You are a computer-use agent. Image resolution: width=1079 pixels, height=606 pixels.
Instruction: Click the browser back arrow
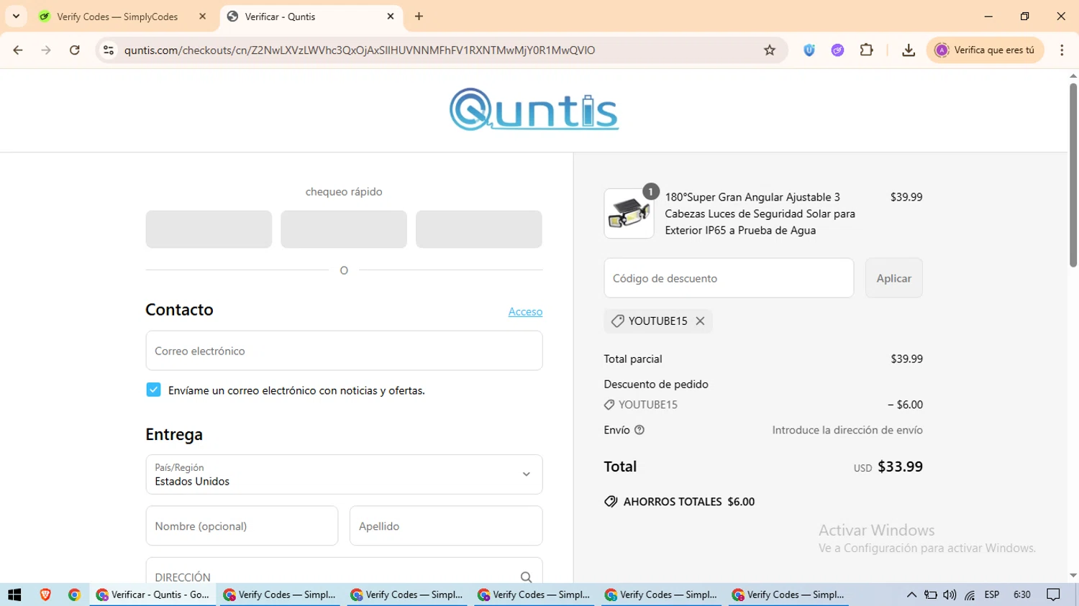18,50
